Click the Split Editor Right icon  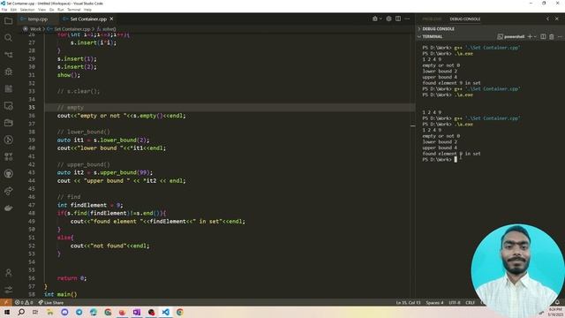point(398,19)
